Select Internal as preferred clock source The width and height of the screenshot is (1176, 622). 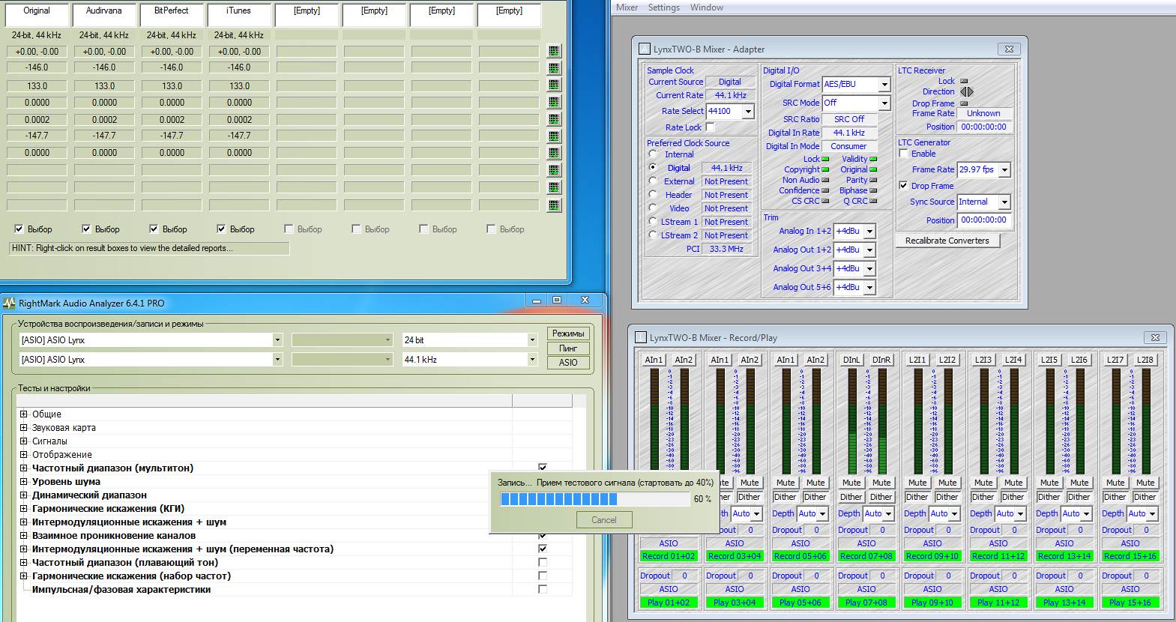pos(653,154)
